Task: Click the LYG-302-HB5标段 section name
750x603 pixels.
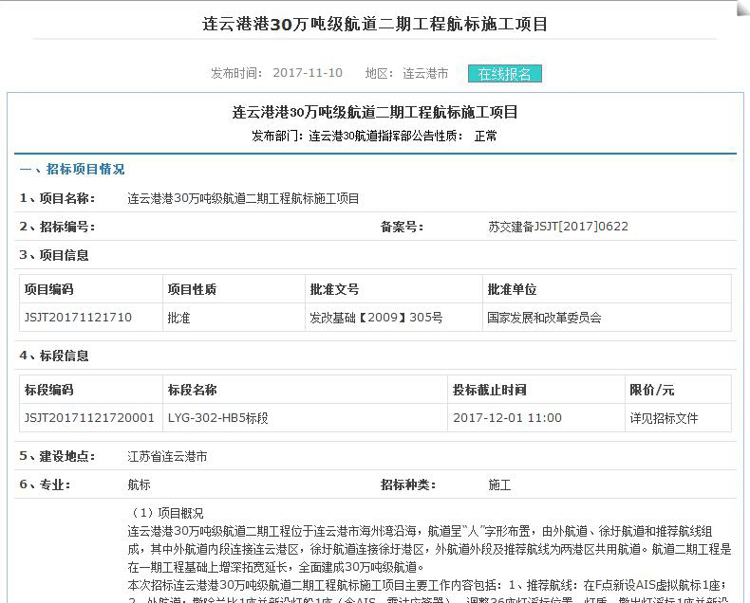Action: click(218, 418)
